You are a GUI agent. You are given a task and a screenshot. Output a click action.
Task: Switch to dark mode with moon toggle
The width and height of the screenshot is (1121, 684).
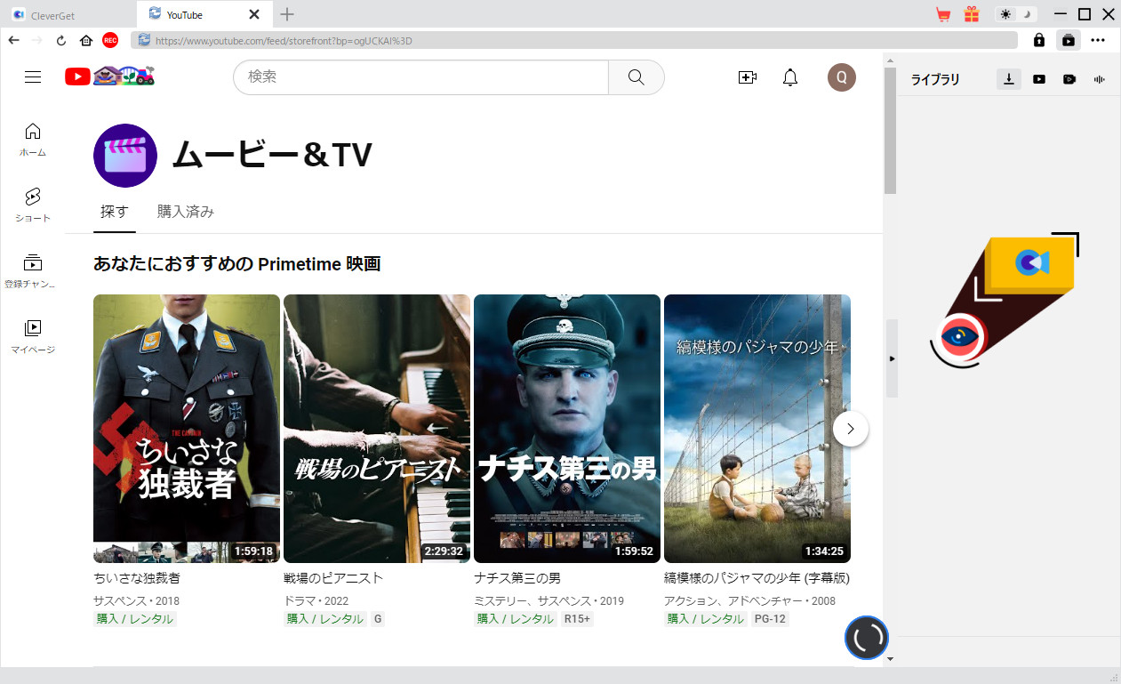click(x=1027, y=14)
